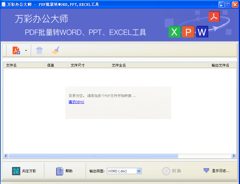This screenshot has width=240, height=184.
Task: Click the horizontal scrollbar right arrow
Action: 234,156
